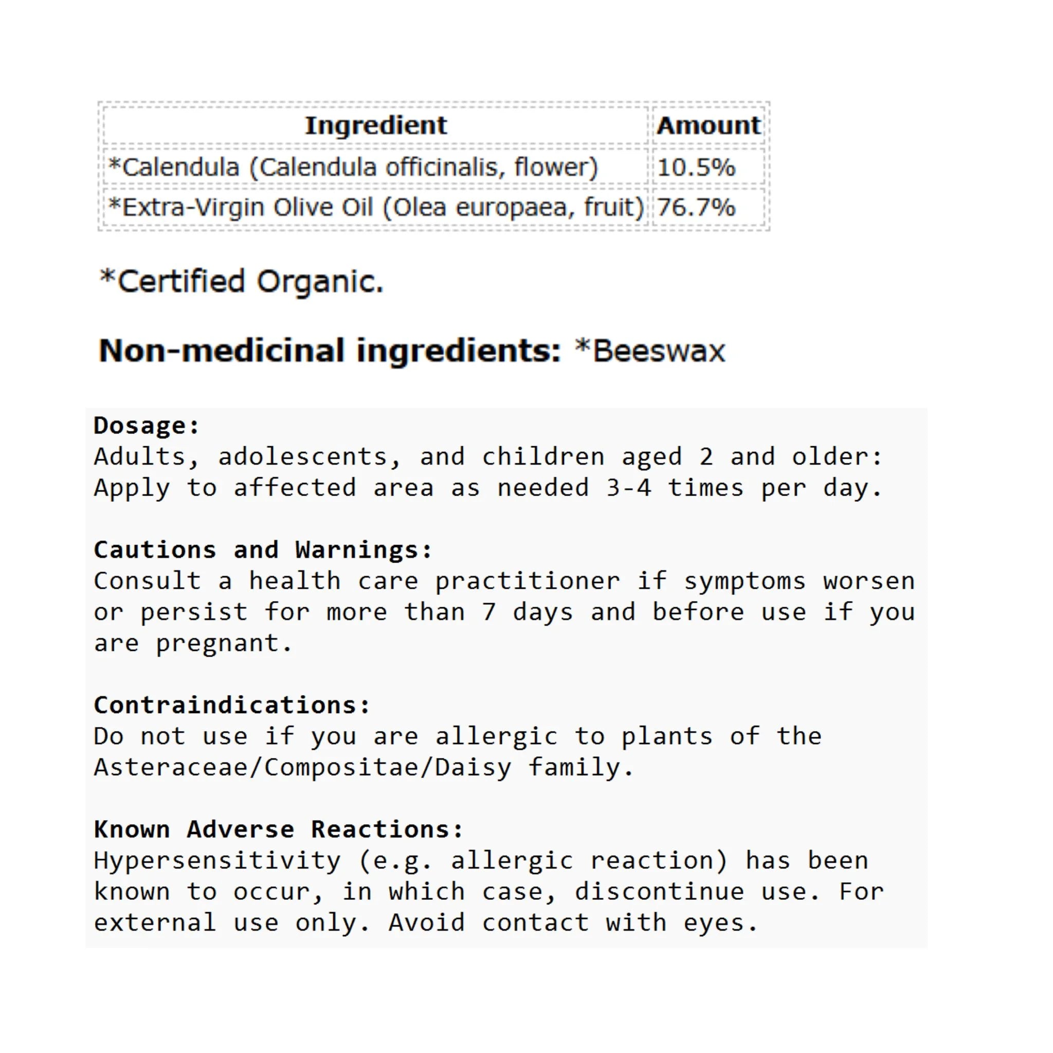Click the Certified Organic footnote
Screen dimensions: 1053x1053
click(x=242, y=282)
